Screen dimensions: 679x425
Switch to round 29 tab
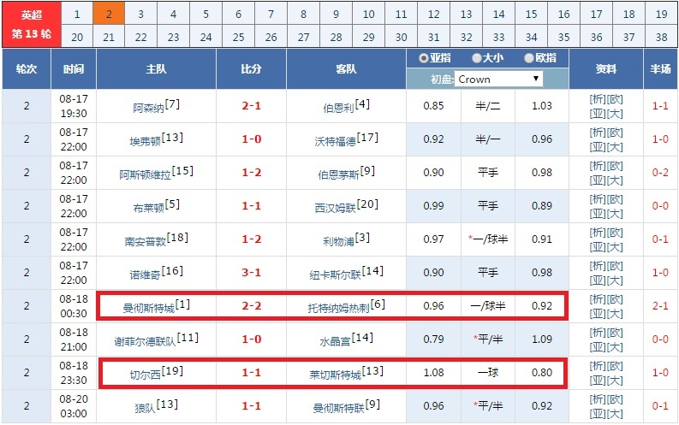click(368, 37)
